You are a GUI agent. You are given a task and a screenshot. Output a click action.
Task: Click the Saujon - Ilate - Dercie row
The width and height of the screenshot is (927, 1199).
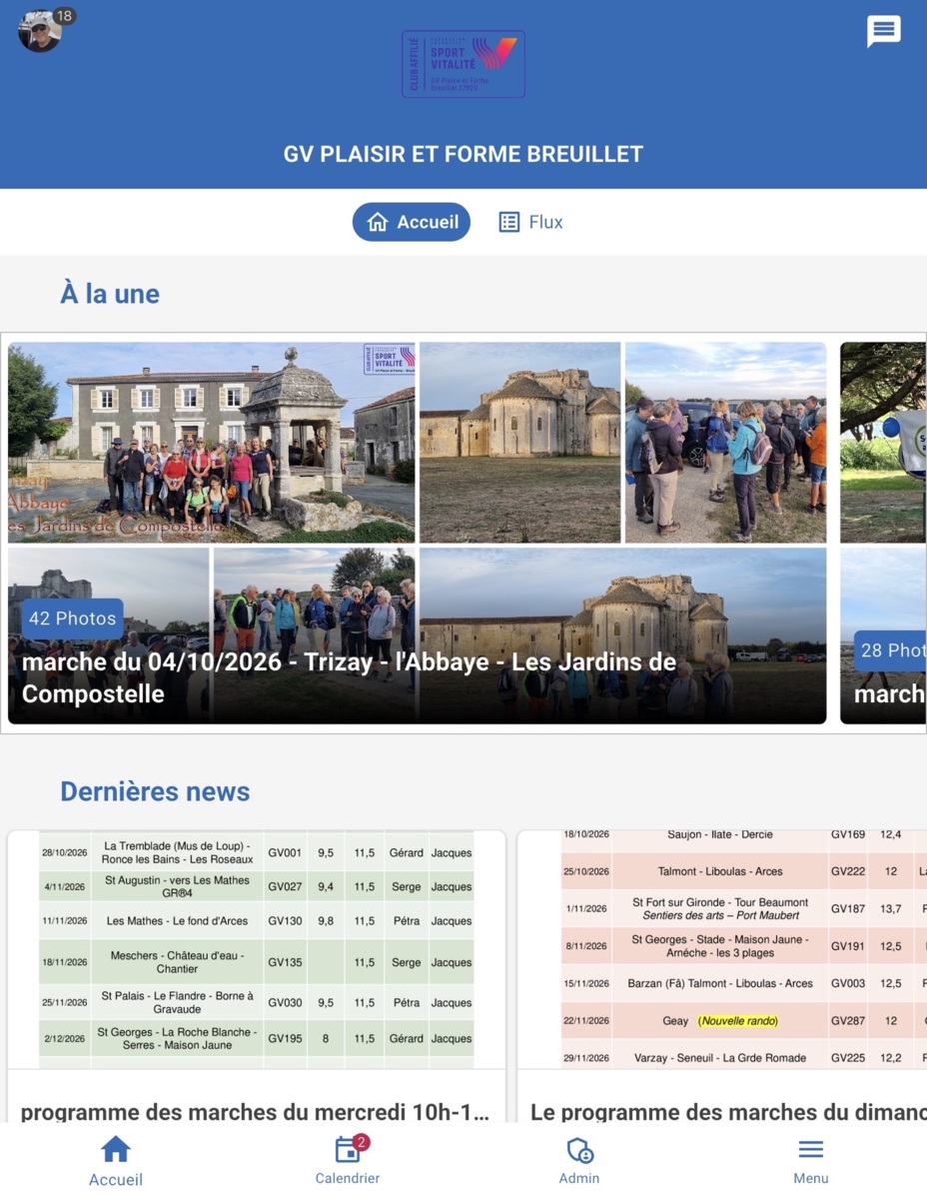click(744, 839)
